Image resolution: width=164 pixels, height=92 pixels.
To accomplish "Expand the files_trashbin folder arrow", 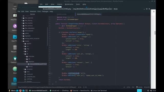I will [x=22, y=23].
